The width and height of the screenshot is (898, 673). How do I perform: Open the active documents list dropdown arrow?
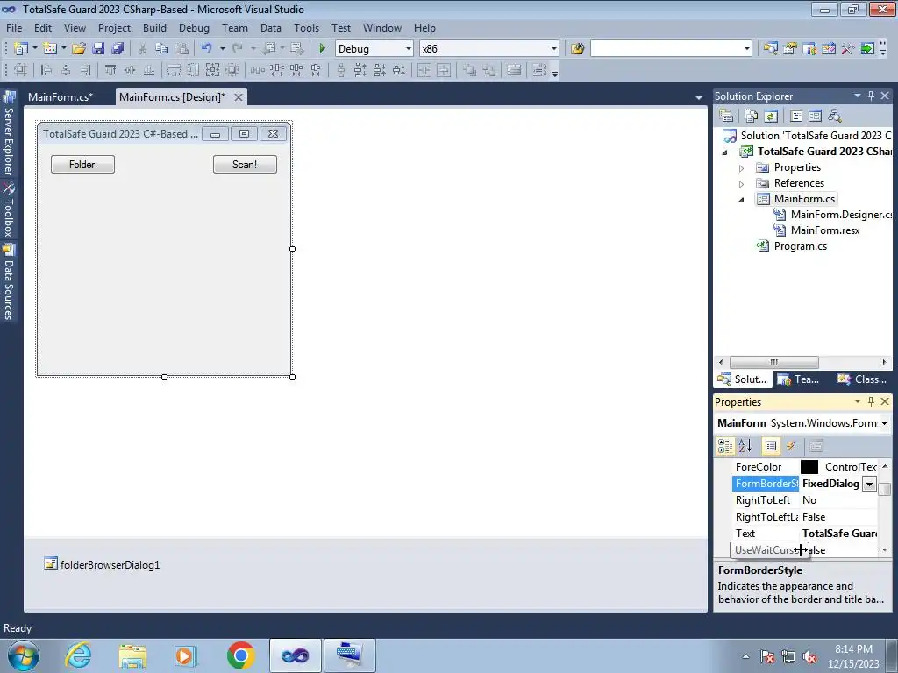coord(699,98)
